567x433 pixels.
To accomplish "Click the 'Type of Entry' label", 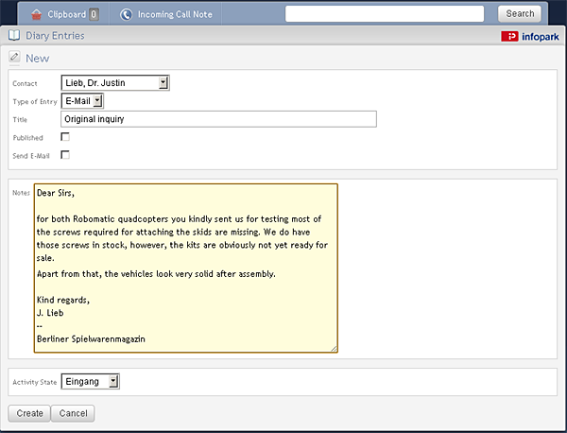I will pos(35,102).
